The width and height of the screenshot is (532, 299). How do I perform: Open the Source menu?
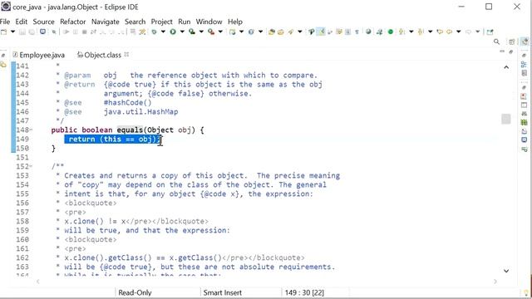[43, 22]
